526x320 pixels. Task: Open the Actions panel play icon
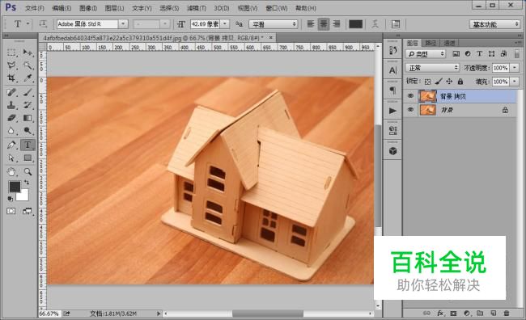pyautogui.click(x=392, y=111)
